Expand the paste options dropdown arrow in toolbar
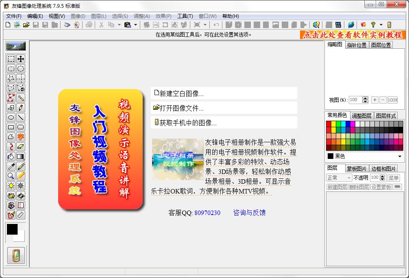This screenshot has width=409, height=278. tap(136, 25)
